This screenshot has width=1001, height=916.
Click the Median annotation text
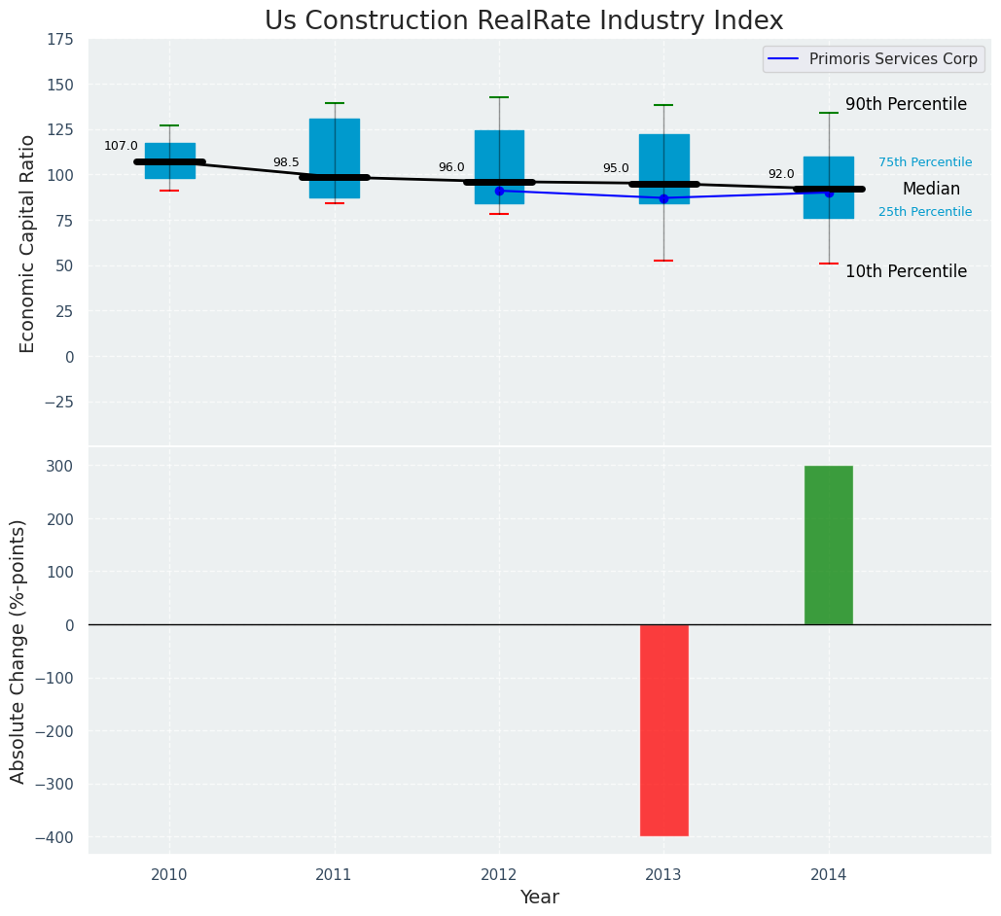click(x=931, y=190)
